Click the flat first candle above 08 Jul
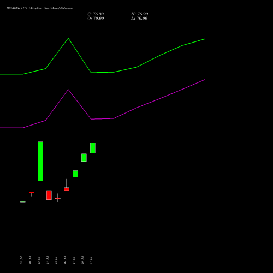This screenshot has height=273, width=273. (x=23, y=202)
